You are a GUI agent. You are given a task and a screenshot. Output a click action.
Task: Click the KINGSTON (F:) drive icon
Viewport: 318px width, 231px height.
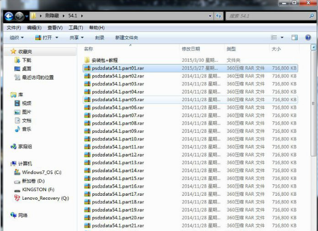coord(17,190)
